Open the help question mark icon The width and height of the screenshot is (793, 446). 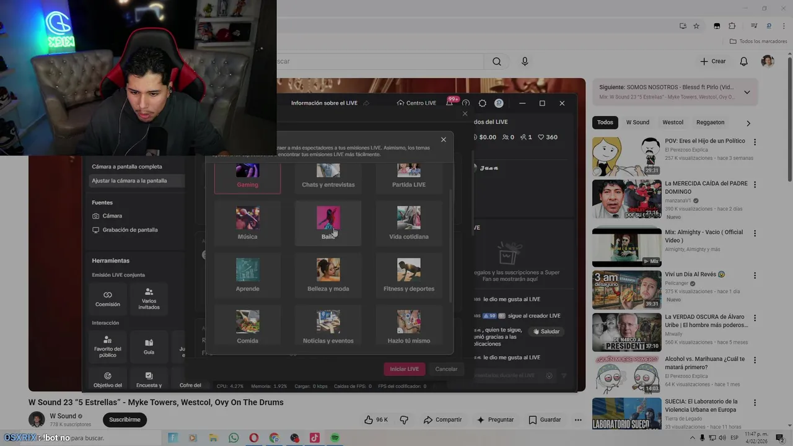click(x=466, y=103)
